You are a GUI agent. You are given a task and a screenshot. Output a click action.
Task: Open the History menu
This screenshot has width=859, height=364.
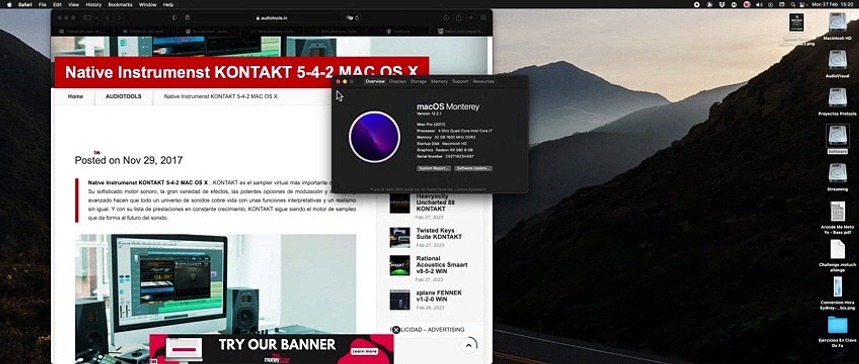(x=93, y=5)
